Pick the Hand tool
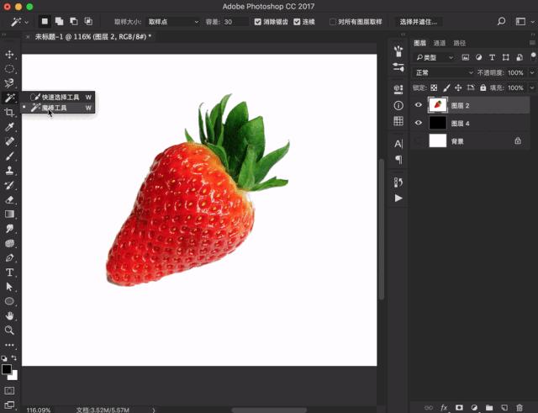This screenshot has width=538, height=413. point(10,315)
